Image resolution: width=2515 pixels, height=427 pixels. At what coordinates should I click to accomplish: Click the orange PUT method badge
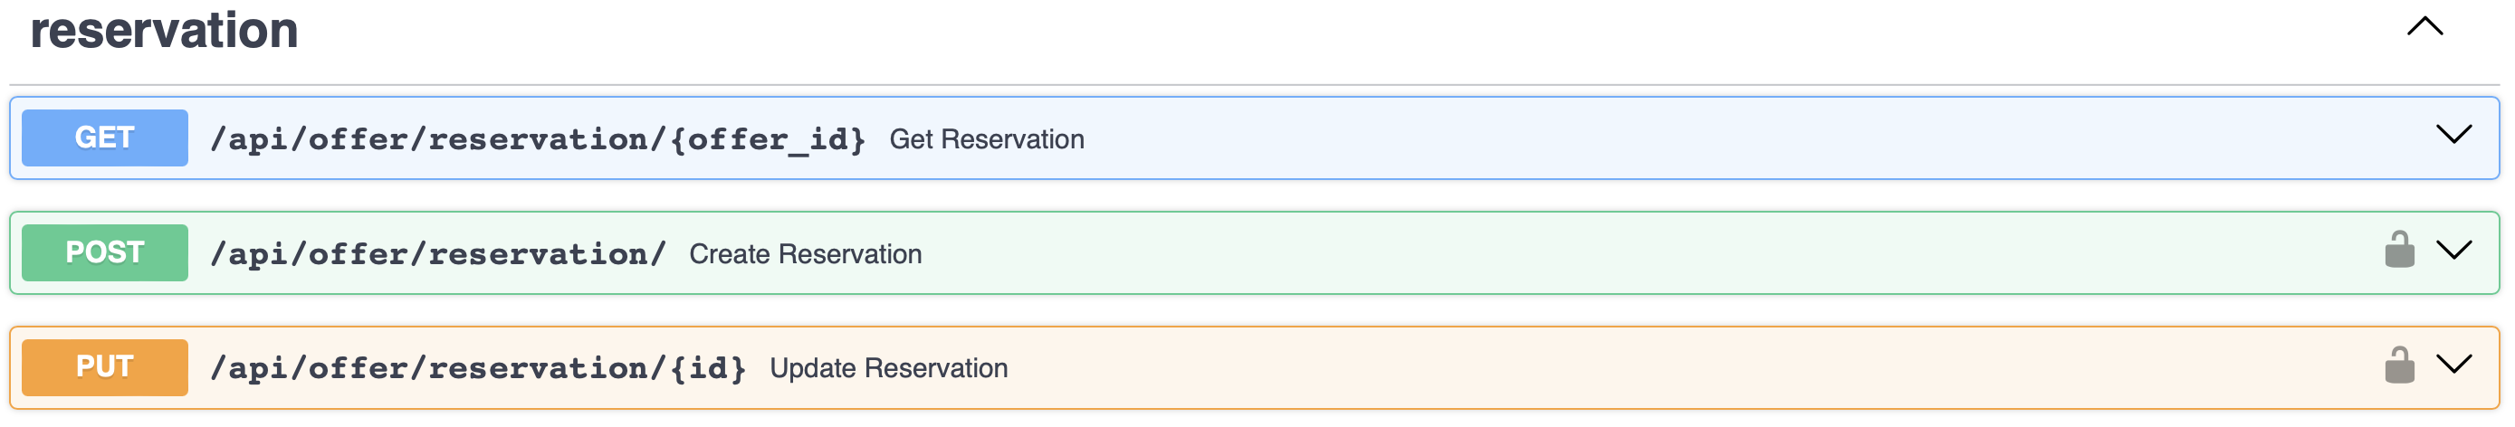[104, 367]
